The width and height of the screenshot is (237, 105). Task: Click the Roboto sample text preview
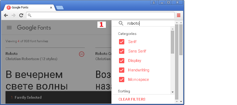point(36,81)
